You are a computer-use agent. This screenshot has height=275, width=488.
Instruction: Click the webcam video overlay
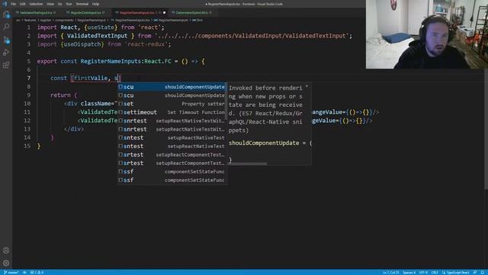427,34
